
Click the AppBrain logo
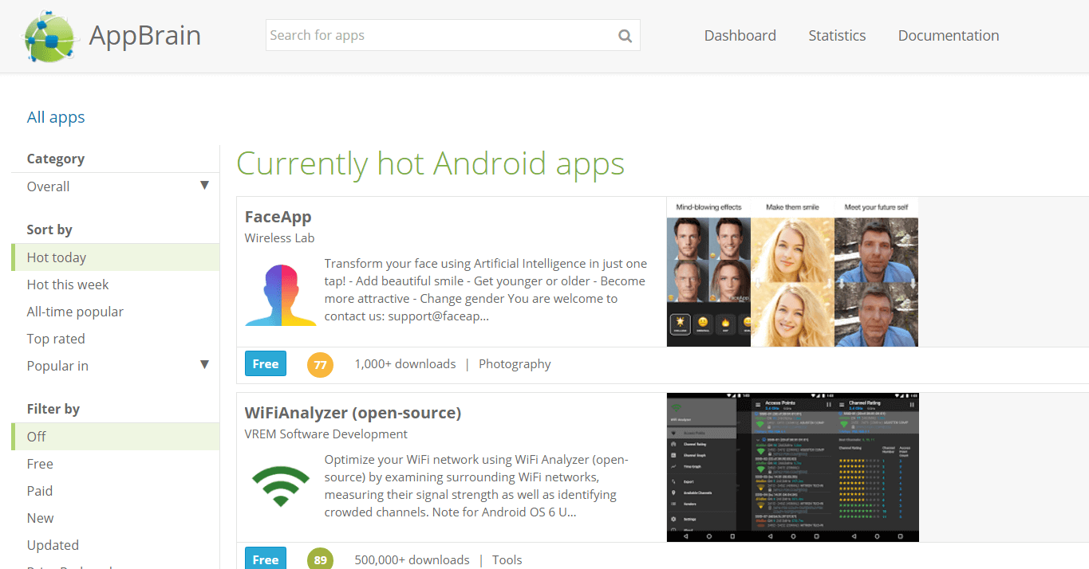tap(112, 35)
